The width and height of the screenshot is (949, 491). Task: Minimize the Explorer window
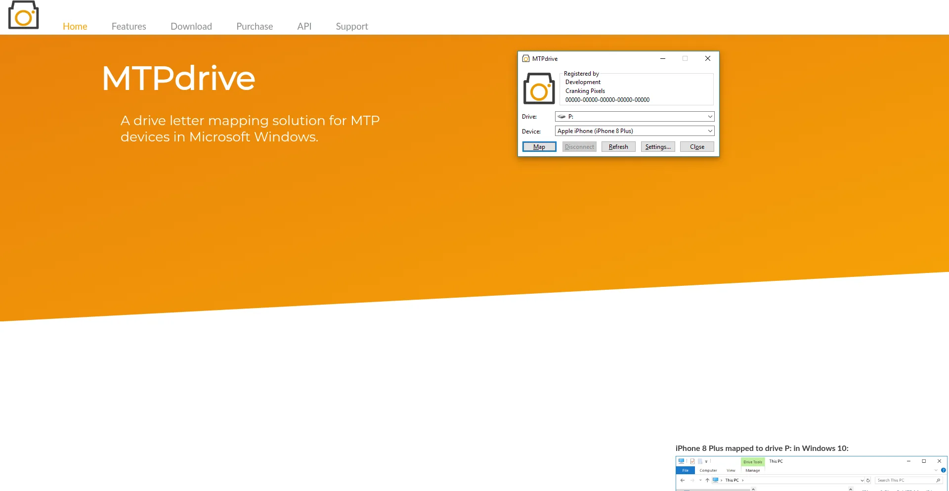908,461
